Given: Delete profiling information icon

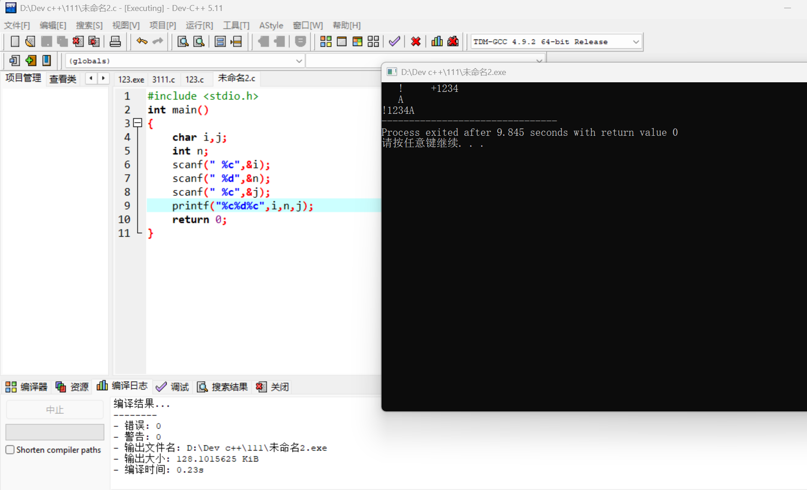Looking at the screenshot, I should point(453,42).
